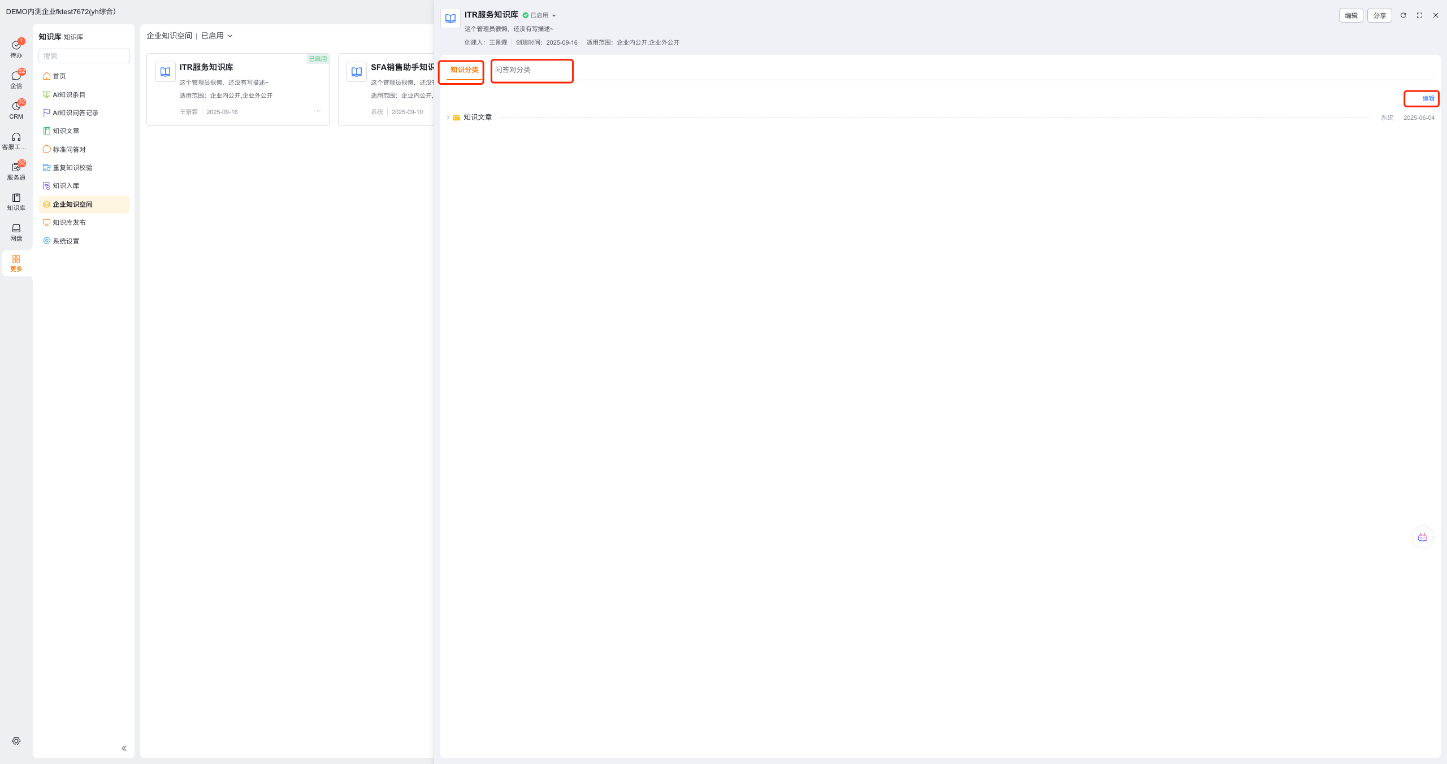Expand the 知识文章 folder tree node
Viewport: 1447px width, 764px height.
[x=448, y=118]
